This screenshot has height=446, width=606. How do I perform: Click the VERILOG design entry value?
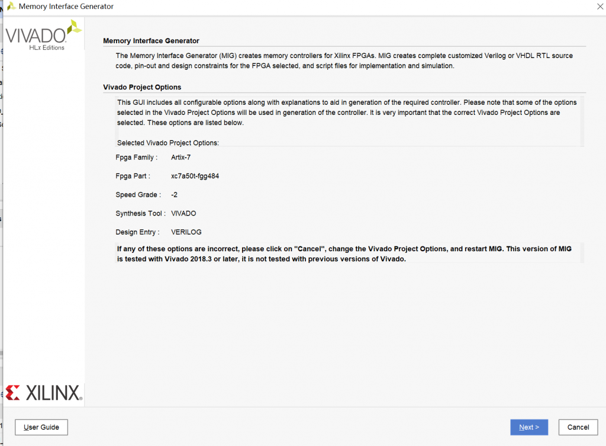[x=186, y=232]
